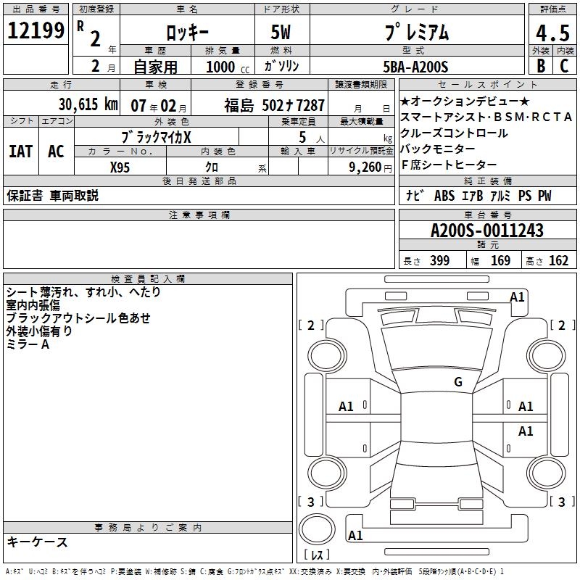Click chassis number A200S-0011243

click(486, 231)
